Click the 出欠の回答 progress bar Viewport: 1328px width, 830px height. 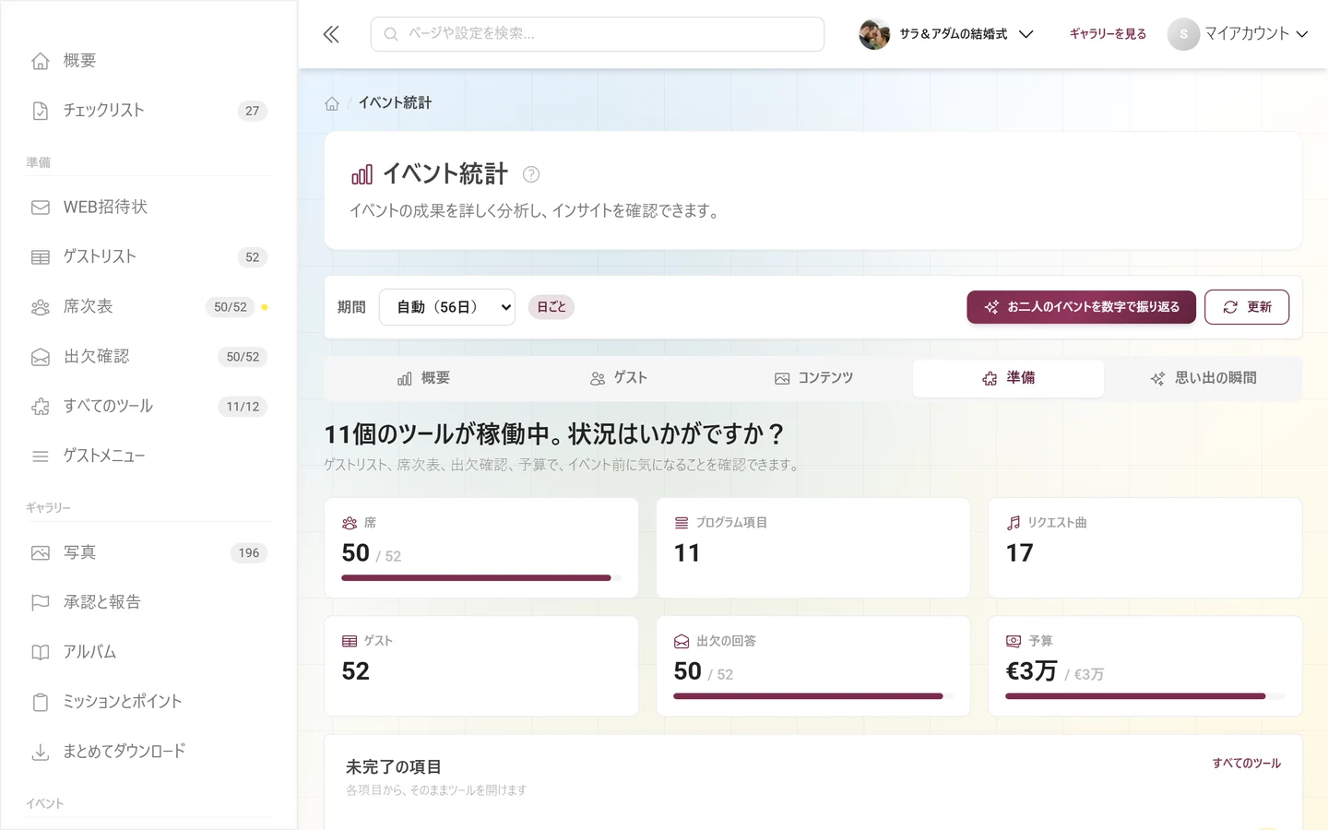point(813,696)
